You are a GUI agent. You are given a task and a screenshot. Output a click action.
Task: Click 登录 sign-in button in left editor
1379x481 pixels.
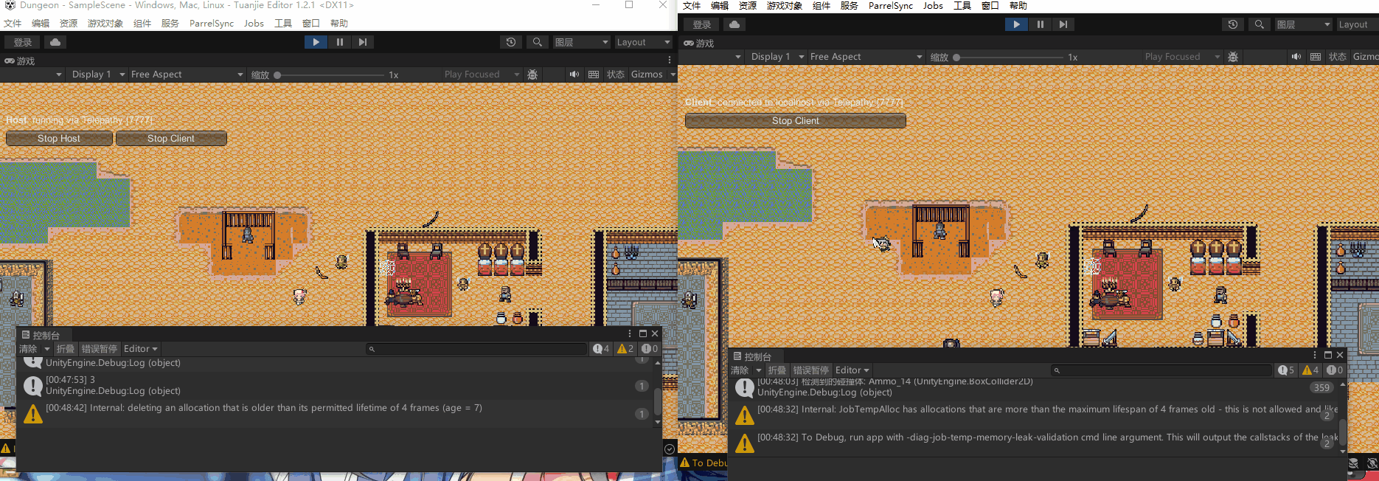[x=23, y=42]
